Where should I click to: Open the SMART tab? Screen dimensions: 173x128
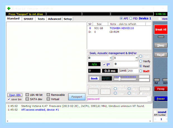pos(28,19)
